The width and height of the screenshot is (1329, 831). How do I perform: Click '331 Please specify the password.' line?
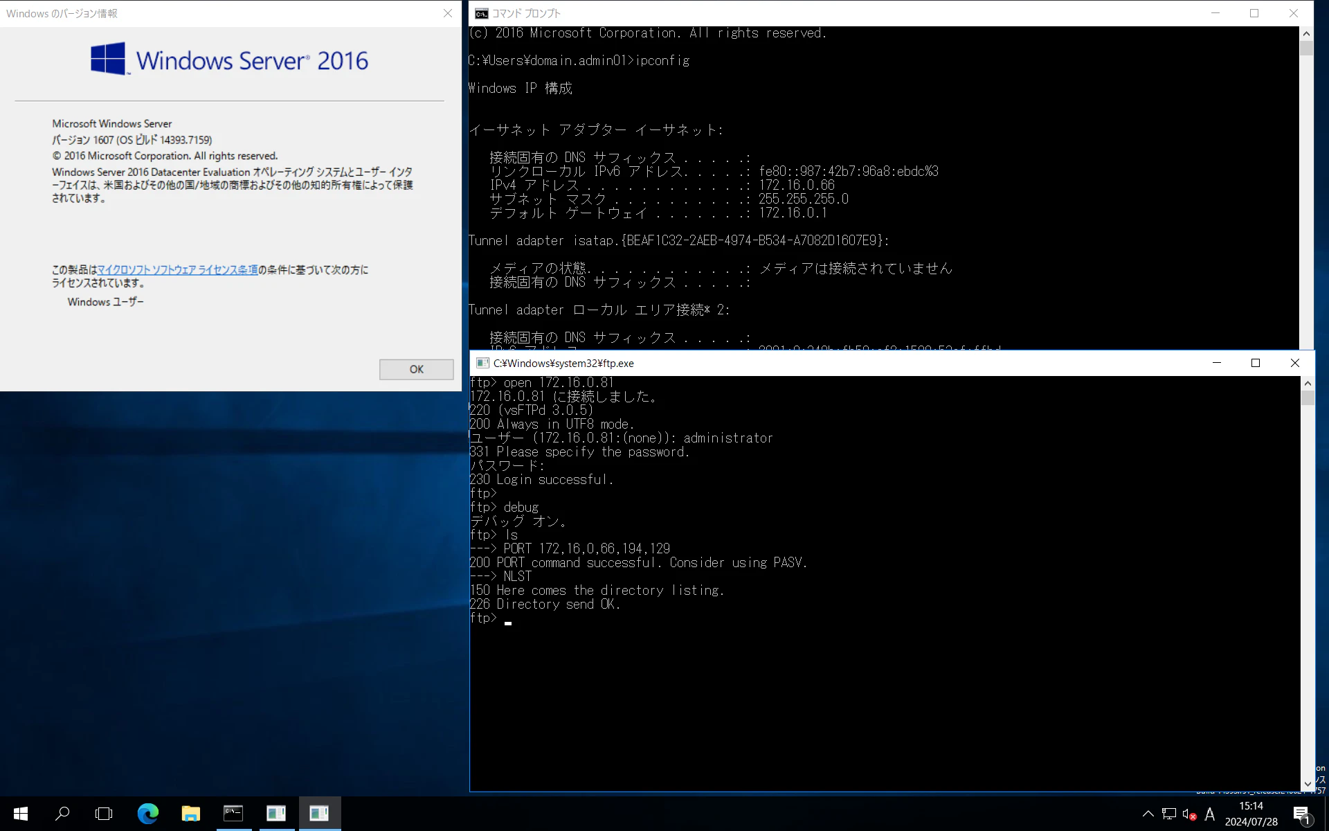tap(579, 452)
